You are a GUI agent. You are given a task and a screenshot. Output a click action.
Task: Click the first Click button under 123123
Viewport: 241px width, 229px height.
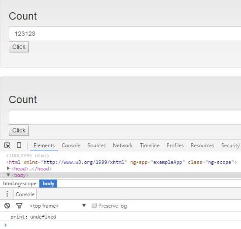click(x=19, y=47)
